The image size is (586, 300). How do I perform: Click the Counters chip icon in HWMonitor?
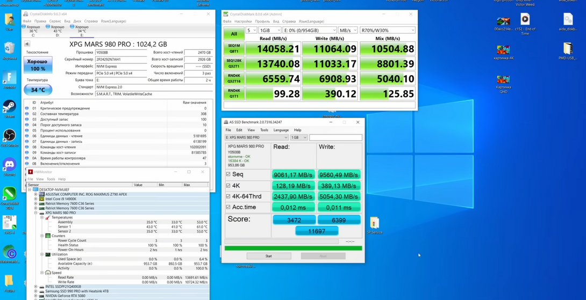[48, 236]
